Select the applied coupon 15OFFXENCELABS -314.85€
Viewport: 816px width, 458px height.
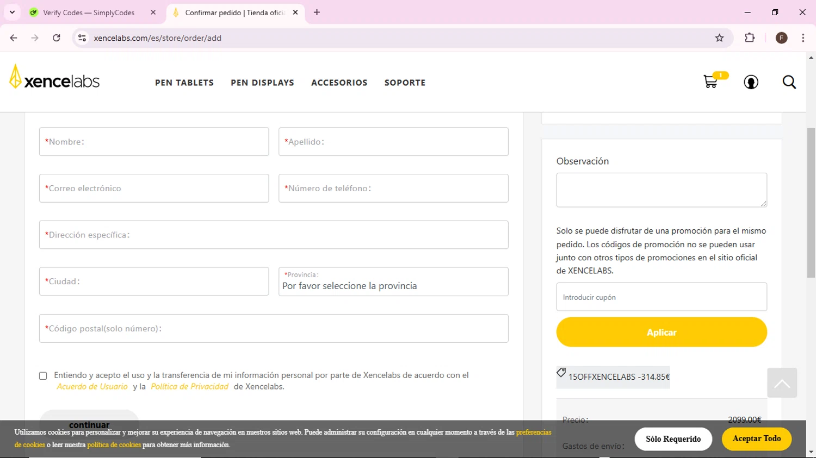click(x=613, y=377)
